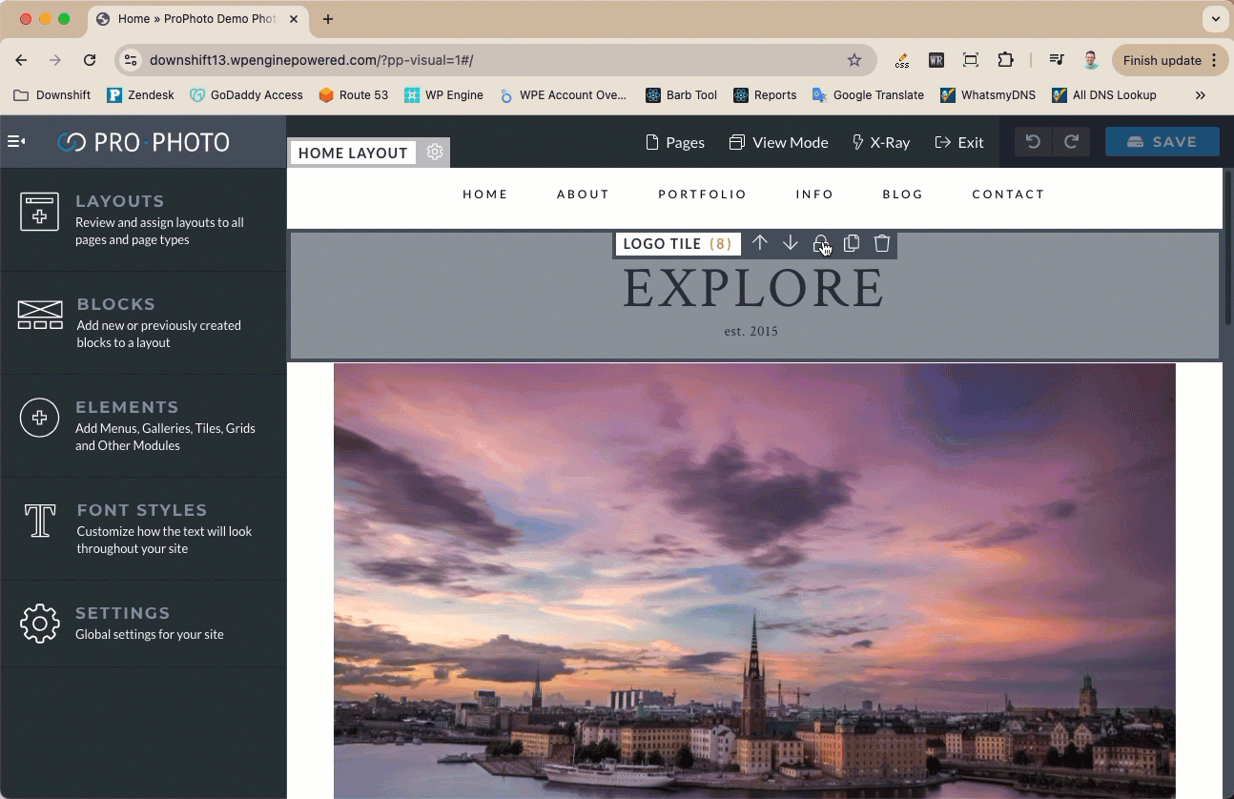Click the page vertical scrollbar

1228,248
